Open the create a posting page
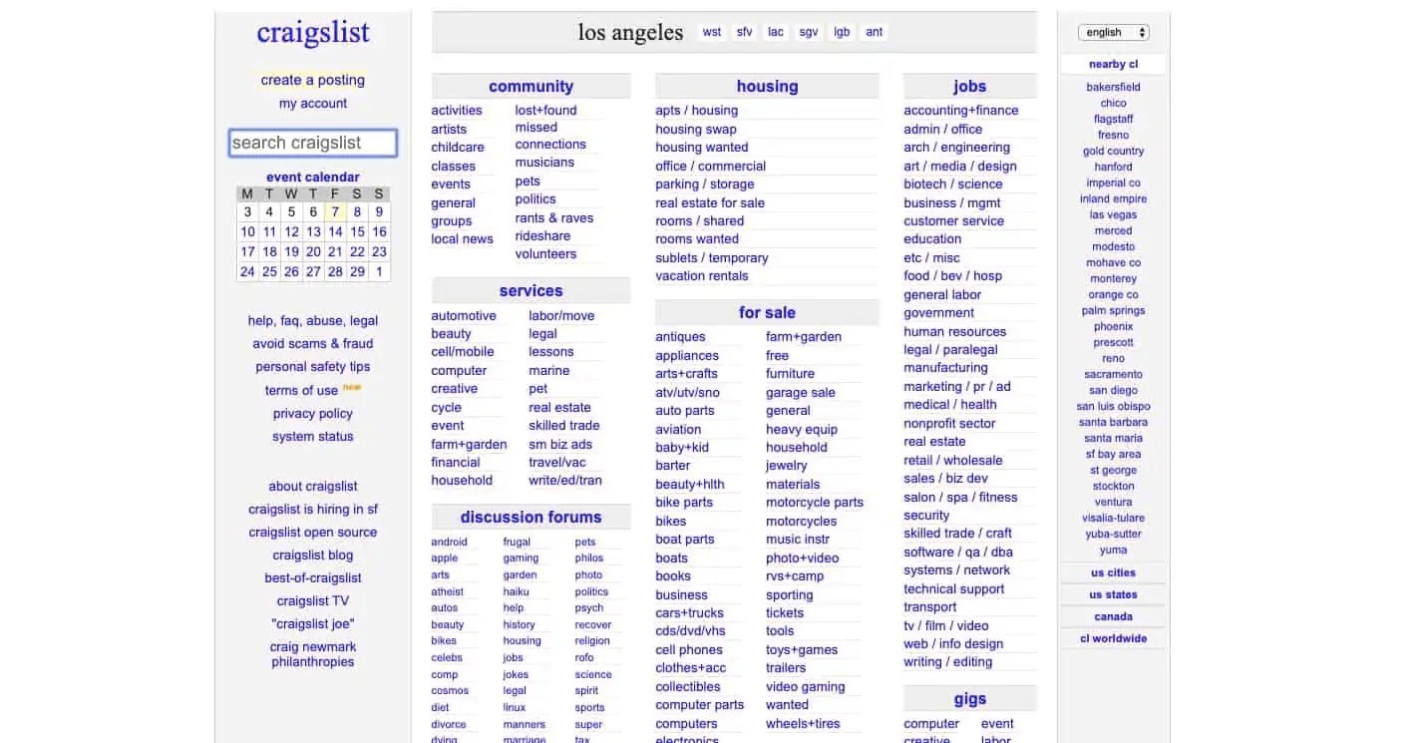The width and height of the screenshot is (1416, 743). pos(312,79)
